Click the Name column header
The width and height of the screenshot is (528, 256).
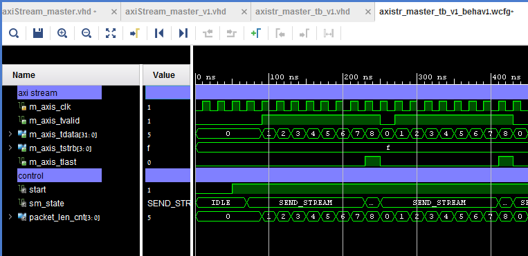(71, 75)
